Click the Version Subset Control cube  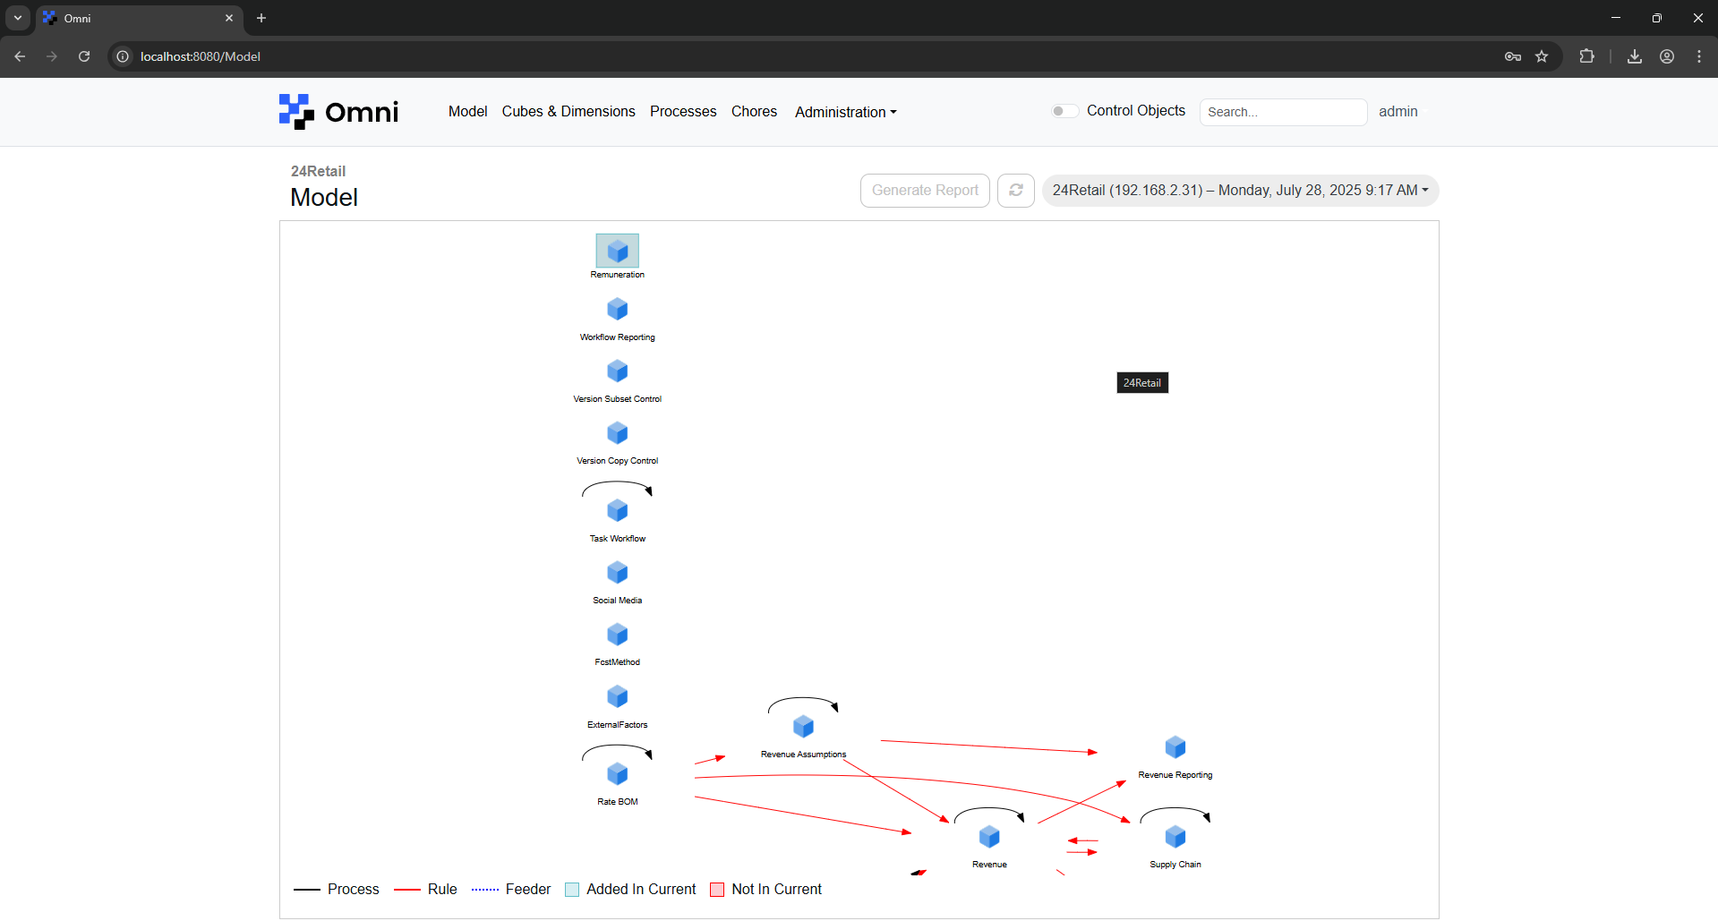coord(618,371)
